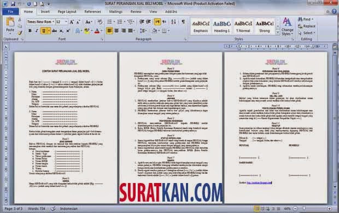This screenshot has height=213, width=339.
Task: Click the proofing check icon in status bar
Action: (53, 209)
